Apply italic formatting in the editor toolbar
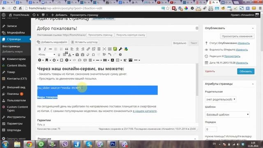263x148 pixels. coord(45,49)
